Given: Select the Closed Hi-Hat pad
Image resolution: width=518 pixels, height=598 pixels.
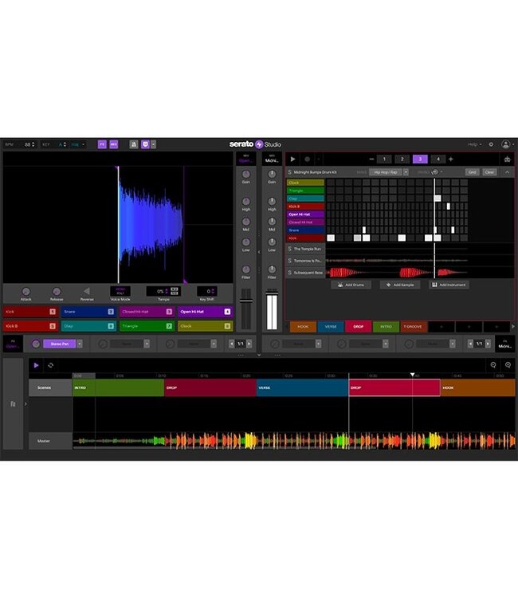Looking at the screenshot, I should pos(147,312).
